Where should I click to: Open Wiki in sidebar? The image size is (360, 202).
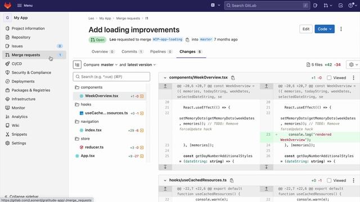click(15, 126)
